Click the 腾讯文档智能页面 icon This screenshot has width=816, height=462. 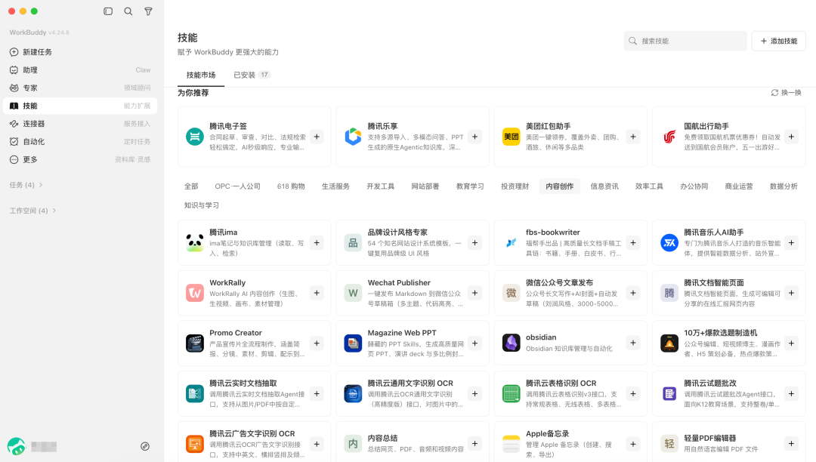coord(669,293)
